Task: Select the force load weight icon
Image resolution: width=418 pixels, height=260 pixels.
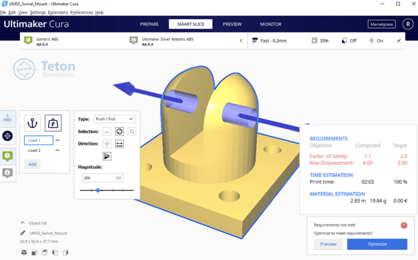Action: click(x=53, y=123)
